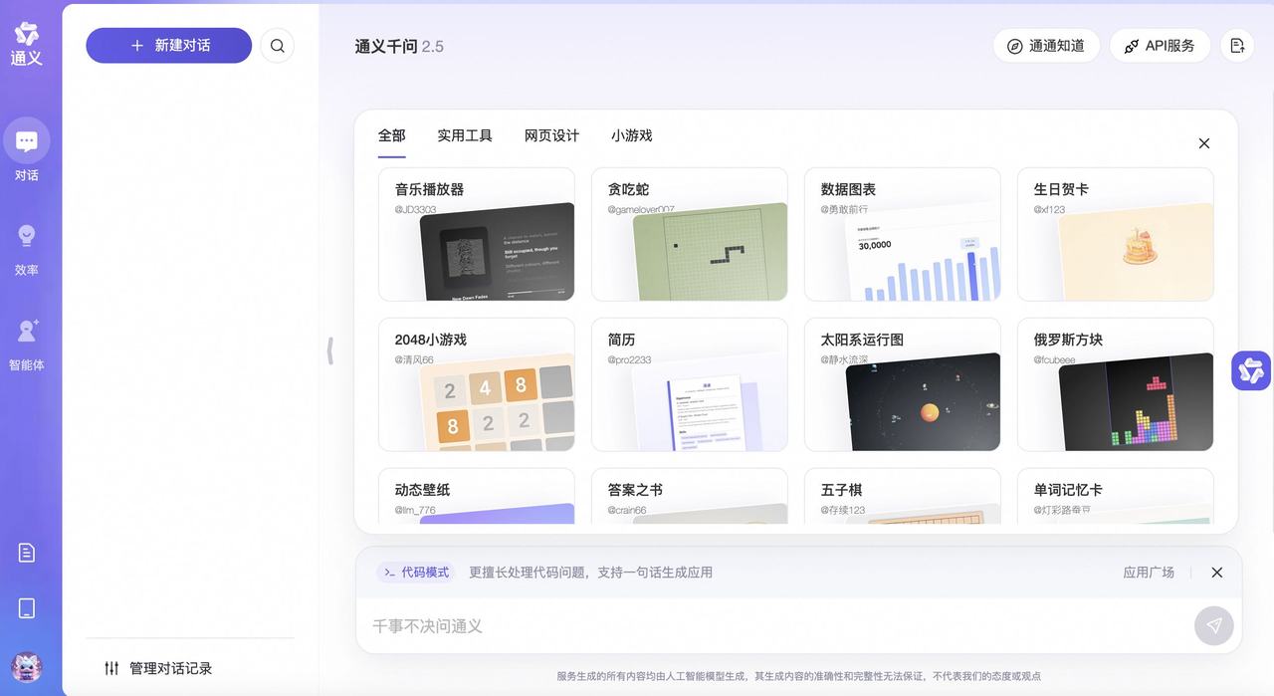The height and width of the screenshot is (696, 1274).
Task: Open 管理对话记录 to manage chat history
Action: (159, 668)
